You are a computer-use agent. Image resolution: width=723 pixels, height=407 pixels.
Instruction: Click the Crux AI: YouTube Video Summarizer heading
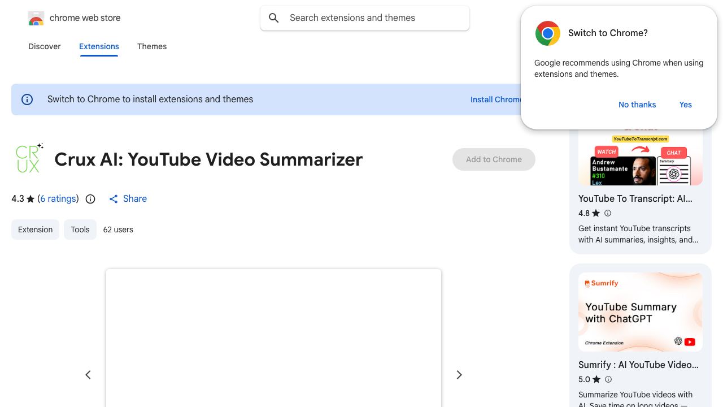[208, 159]
